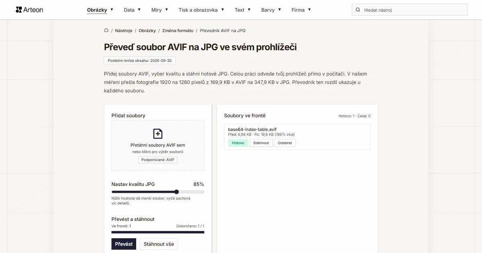482x253 pixels.
Task: Click the Soubory ve frontě heading
Action: tap(245, 116)
